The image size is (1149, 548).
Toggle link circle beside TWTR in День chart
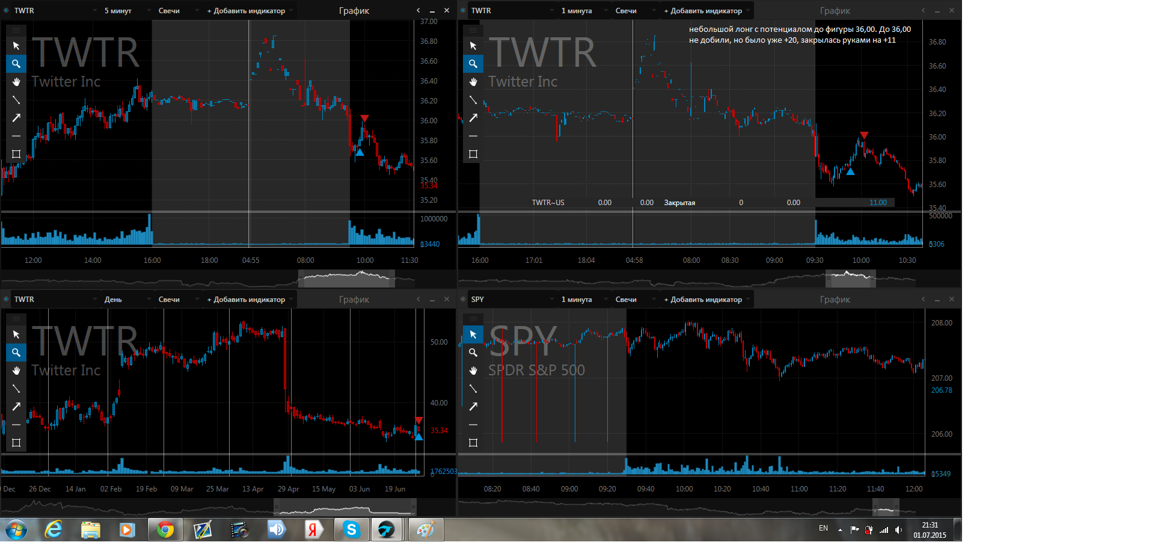coord(6,300)
